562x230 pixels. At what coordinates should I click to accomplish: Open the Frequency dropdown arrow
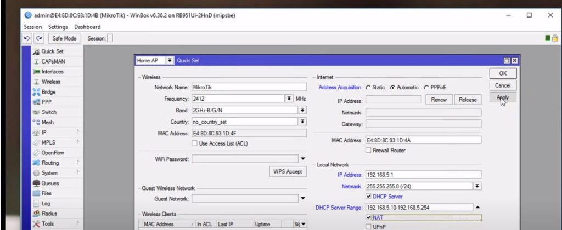pyautogui.click(x=289, y=99)
